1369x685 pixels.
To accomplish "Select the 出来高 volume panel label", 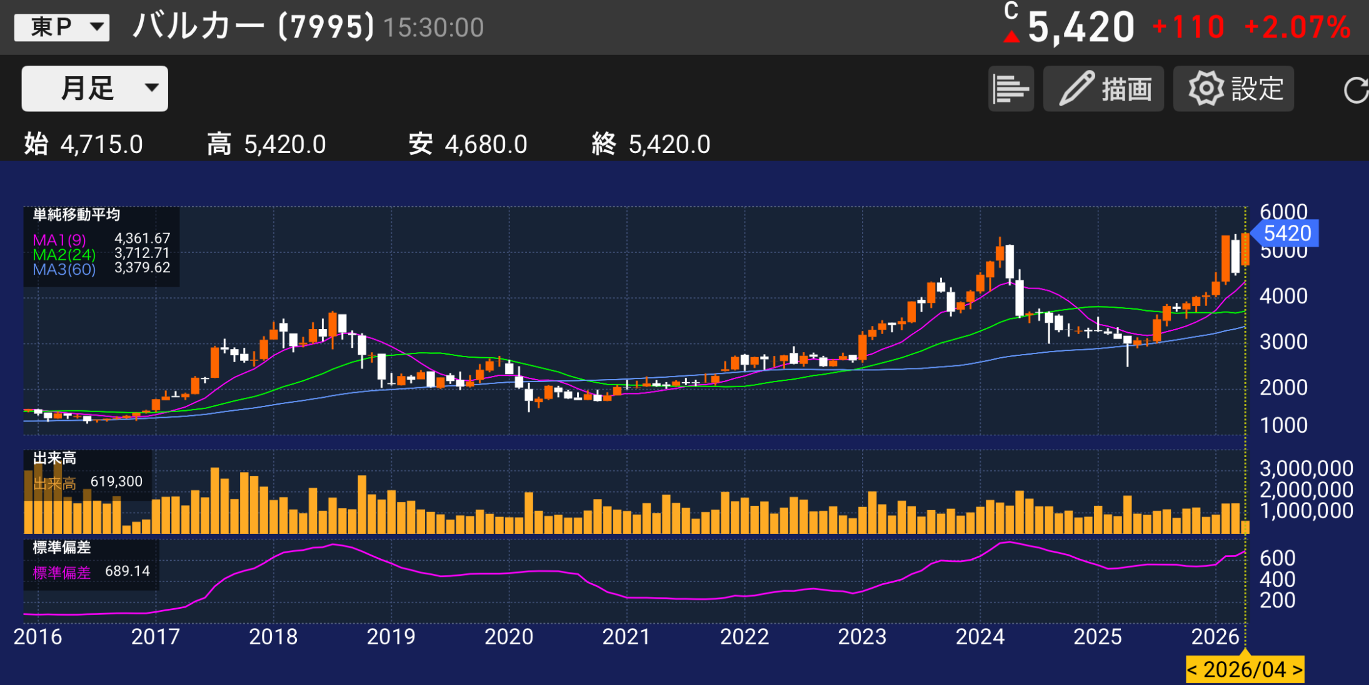I will coord(54,458).
